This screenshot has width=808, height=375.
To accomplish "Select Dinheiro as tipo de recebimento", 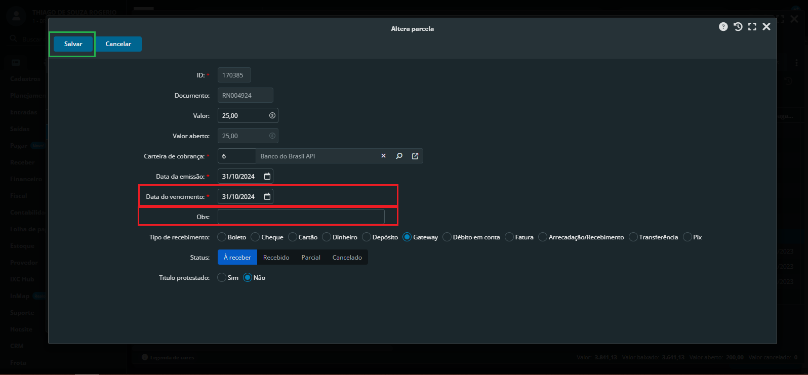I will [327, 237].
